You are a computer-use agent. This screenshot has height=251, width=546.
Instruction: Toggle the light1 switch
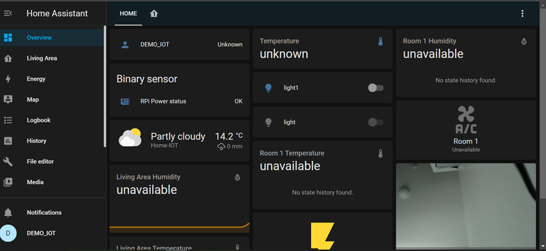(x=376, y=88)
